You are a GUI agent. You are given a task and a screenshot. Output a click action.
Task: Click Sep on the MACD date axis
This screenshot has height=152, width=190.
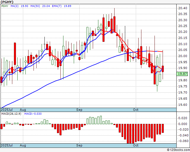[x=79, y=145]
